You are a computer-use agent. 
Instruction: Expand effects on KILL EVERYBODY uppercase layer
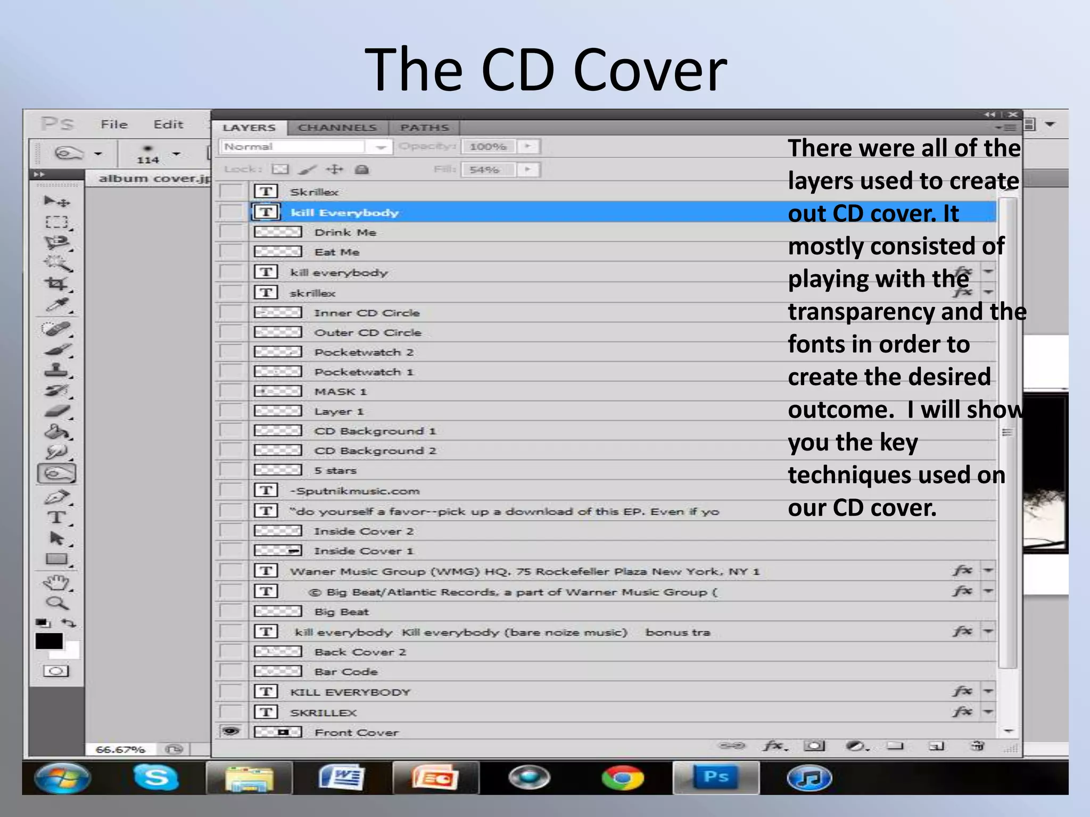tap(988, 691)
